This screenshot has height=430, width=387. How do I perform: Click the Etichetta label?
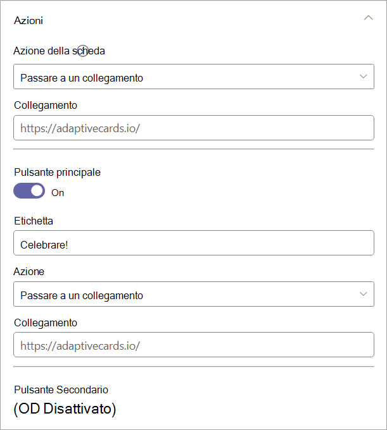(34, 221)
